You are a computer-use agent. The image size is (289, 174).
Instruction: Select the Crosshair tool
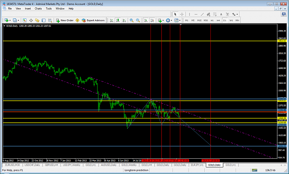point(182,14)
